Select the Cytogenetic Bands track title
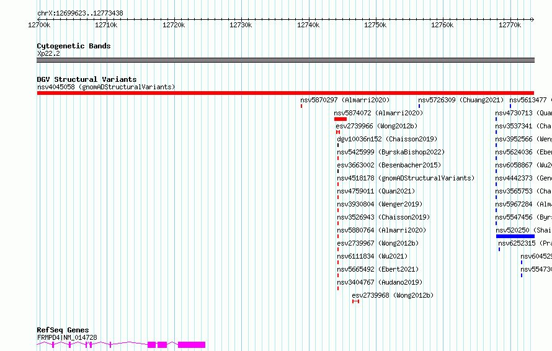Image resolution: width=552 pixels, height=351 pixels. point(74,46)
